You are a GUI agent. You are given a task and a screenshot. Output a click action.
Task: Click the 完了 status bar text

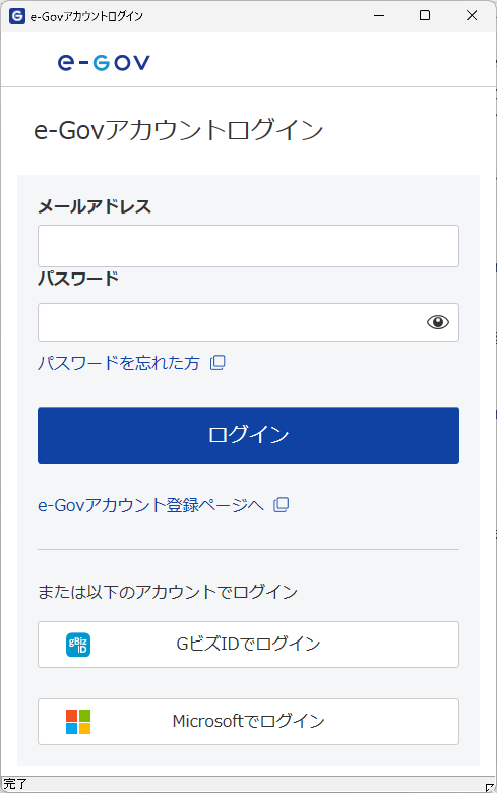click(x=15, y=784)
